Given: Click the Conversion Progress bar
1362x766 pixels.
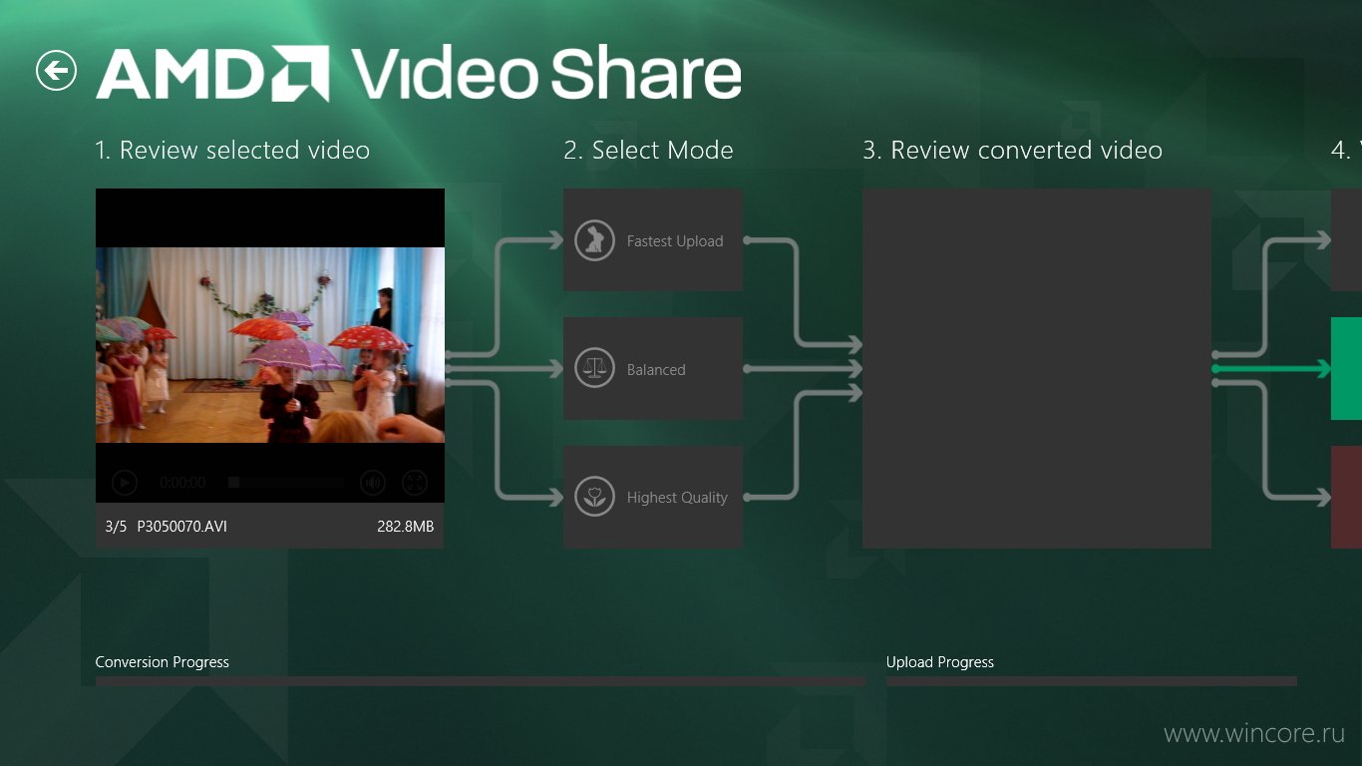Looking at the screenshot, I should (481, 681).
